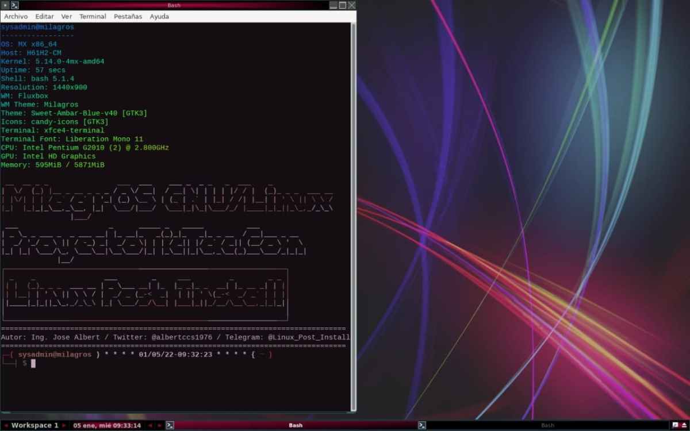Focus the terminal prompt after the $ sign
Viewport: 690px width, 431px height.
(x=33, y=364)
